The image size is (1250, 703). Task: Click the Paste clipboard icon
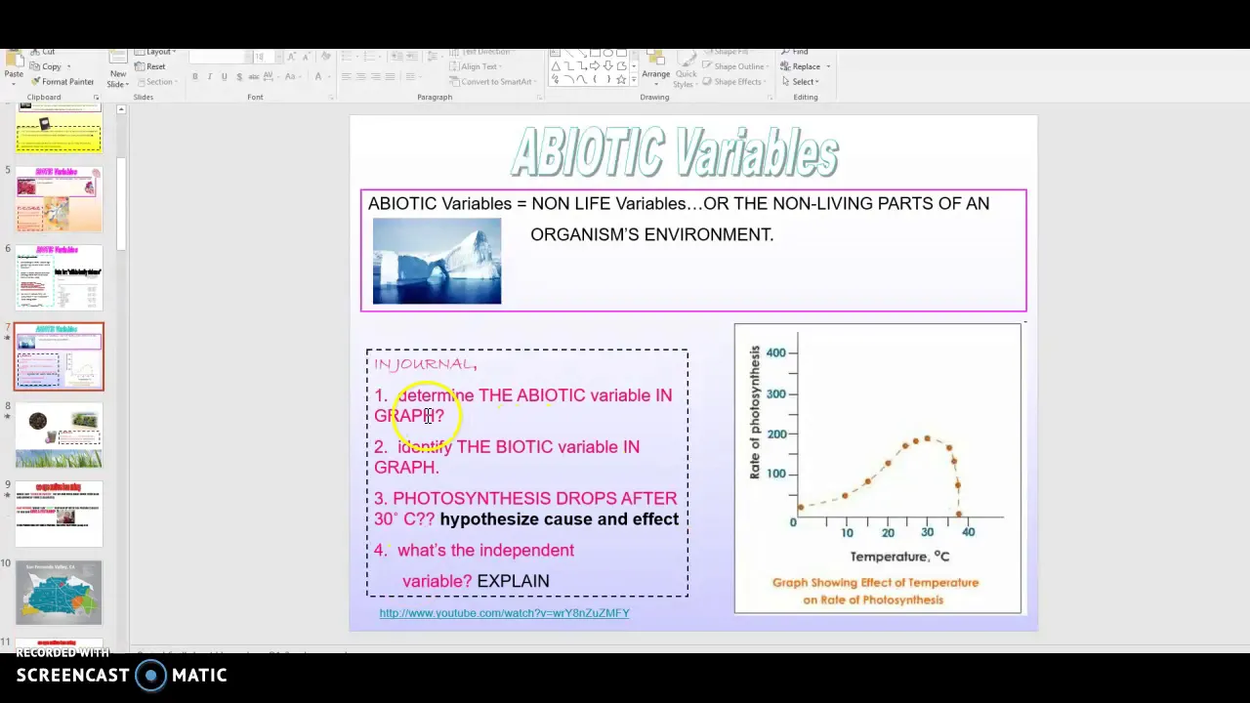coord(14,61)
